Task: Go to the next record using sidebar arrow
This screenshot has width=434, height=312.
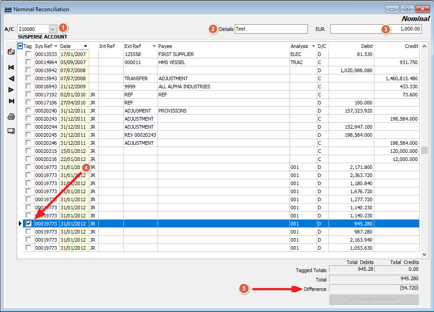Action: (x=11, y=90)
